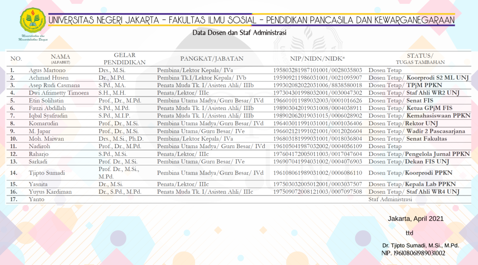Click status Staf Administrasi
478x265 pixels.
point(390,199)
